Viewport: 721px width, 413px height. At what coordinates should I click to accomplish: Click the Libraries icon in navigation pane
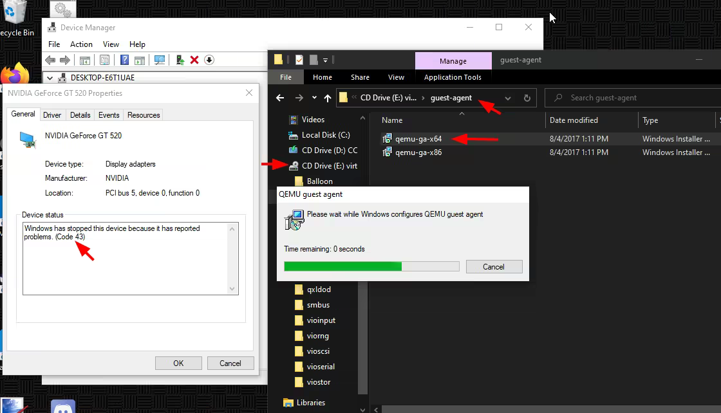(288, 403)
